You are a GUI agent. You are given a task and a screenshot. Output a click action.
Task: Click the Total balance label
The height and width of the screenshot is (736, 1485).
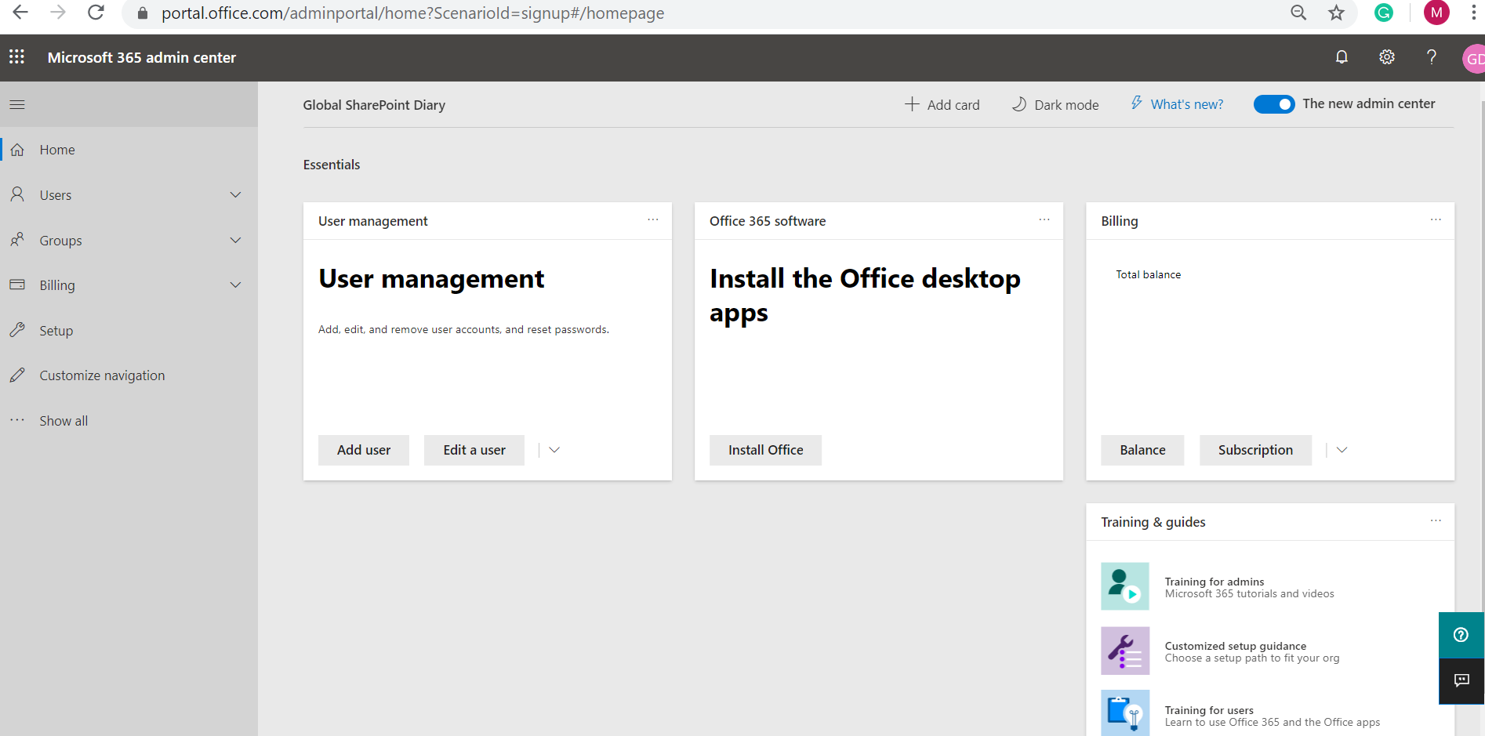[1148, 274]
